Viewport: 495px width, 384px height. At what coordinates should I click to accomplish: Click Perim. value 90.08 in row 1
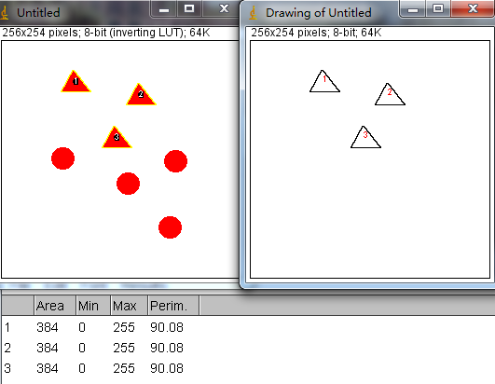[167, 327]
